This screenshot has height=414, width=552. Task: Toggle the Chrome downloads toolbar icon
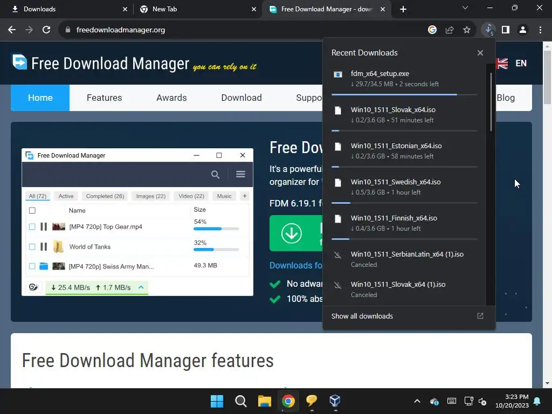coord(488,30)
